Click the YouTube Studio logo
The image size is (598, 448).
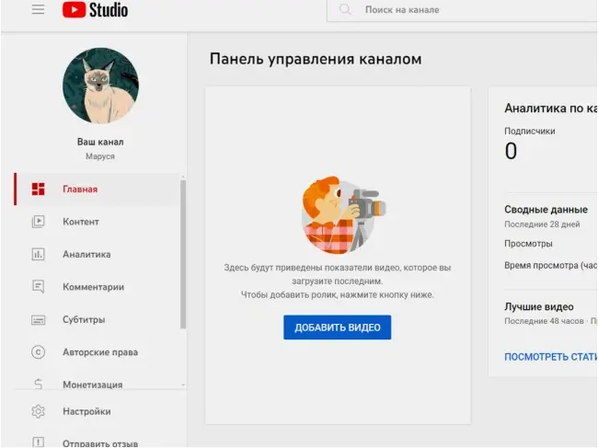point(95,10)
